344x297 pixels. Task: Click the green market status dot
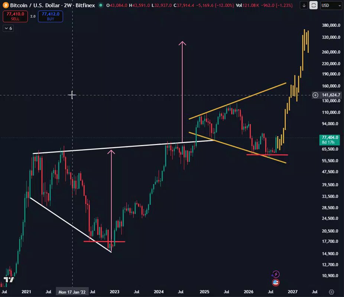point(100,5)
